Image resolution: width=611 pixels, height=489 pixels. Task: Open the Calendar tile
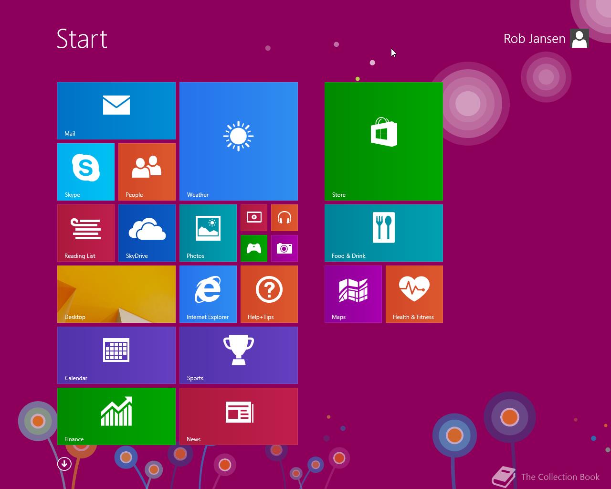[x=116, y=355]
